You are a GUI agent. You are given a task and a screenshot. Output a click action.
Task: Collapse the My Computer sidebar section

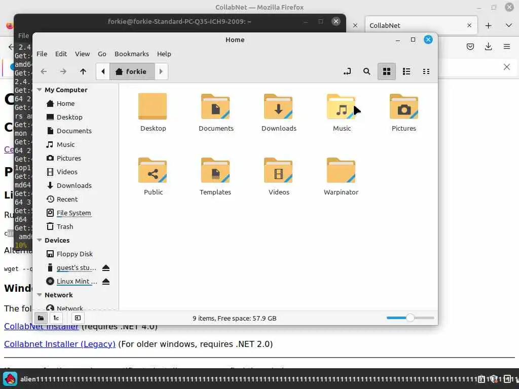click(40, 90)
